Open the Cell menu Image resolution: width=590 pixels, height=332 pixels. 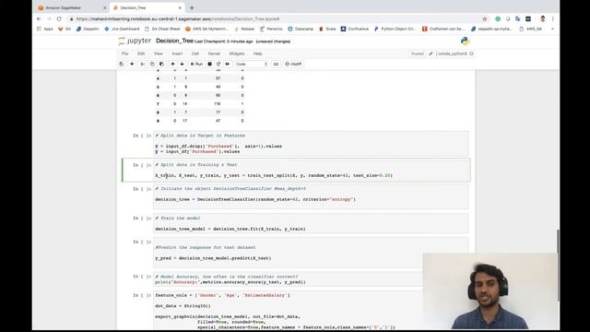(195, 53)
